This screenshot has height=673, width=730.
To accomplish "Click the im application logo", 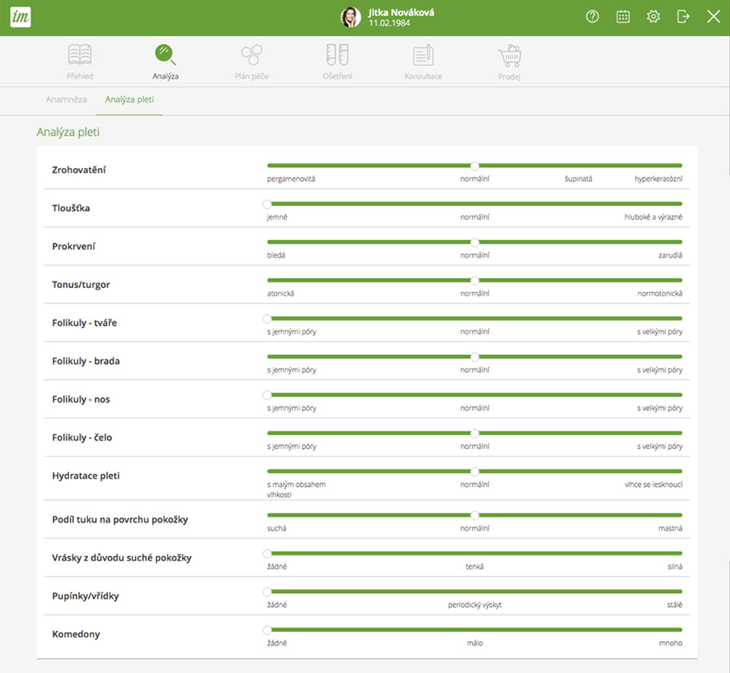I will coord(21,17).
